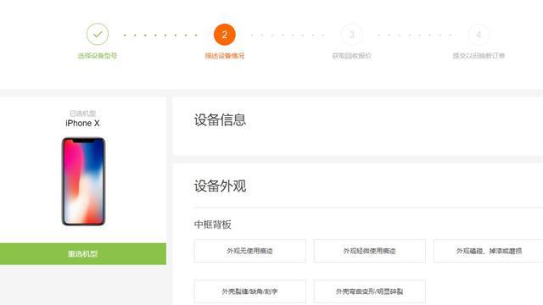Image resolution: width=543 pixels, height=305 pixels.
Task: Choose option 外壳裂缝/缺角/刻字
Action: [x=250, y=291]
